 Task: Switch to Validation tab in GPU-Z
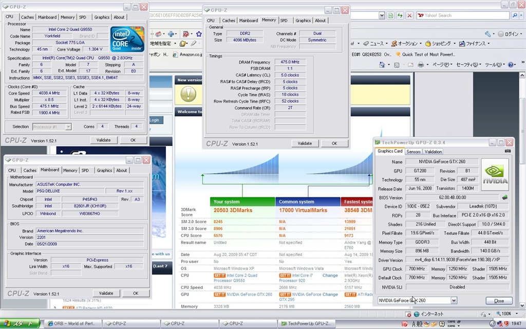click(x=433, y=152)
